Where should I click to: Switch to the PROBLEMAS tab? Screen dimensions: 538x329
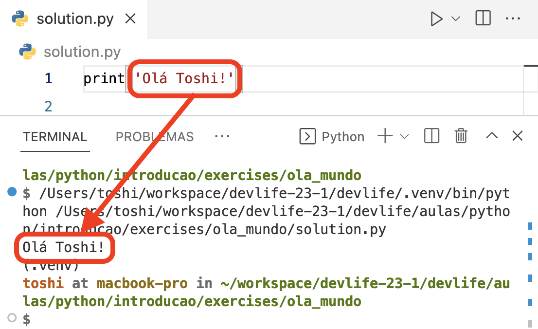[154, 137]
